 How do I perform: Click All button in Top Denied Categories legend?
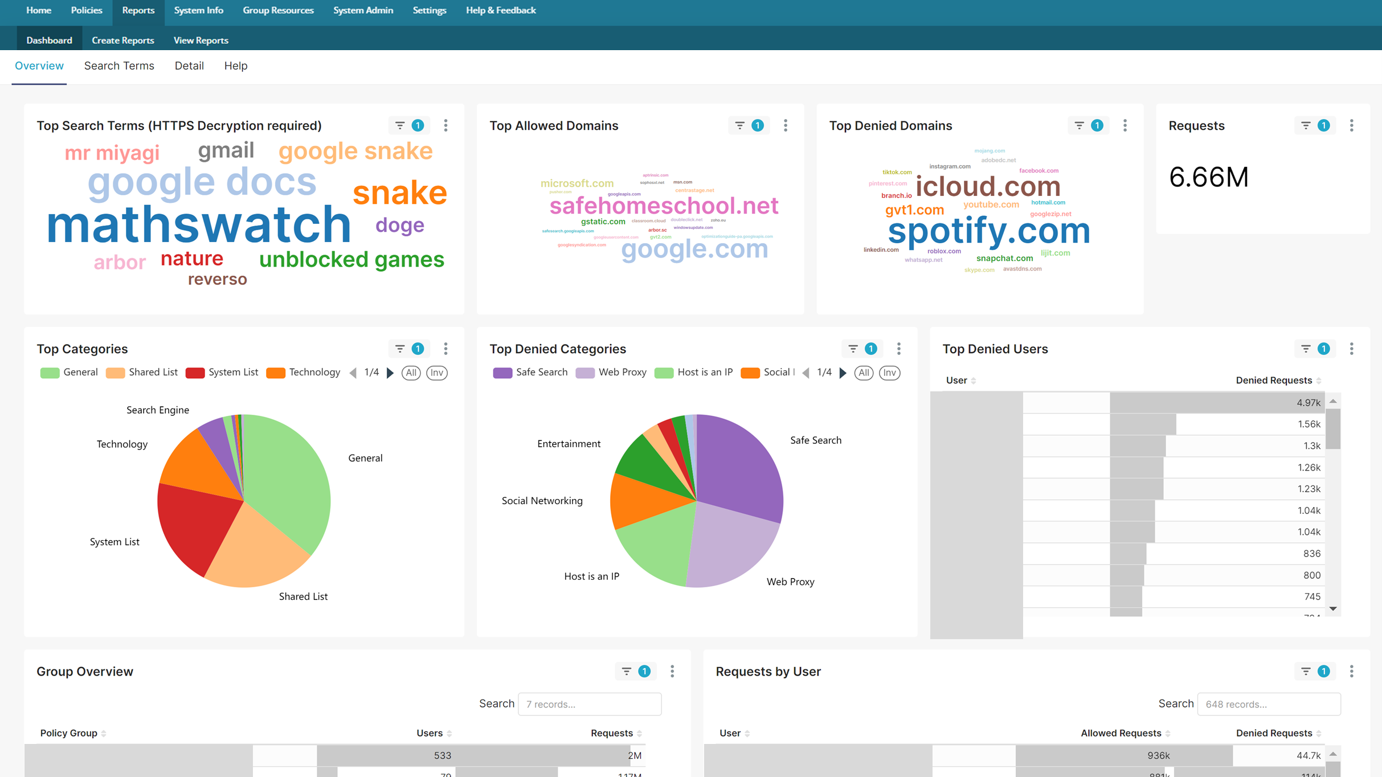864,373
